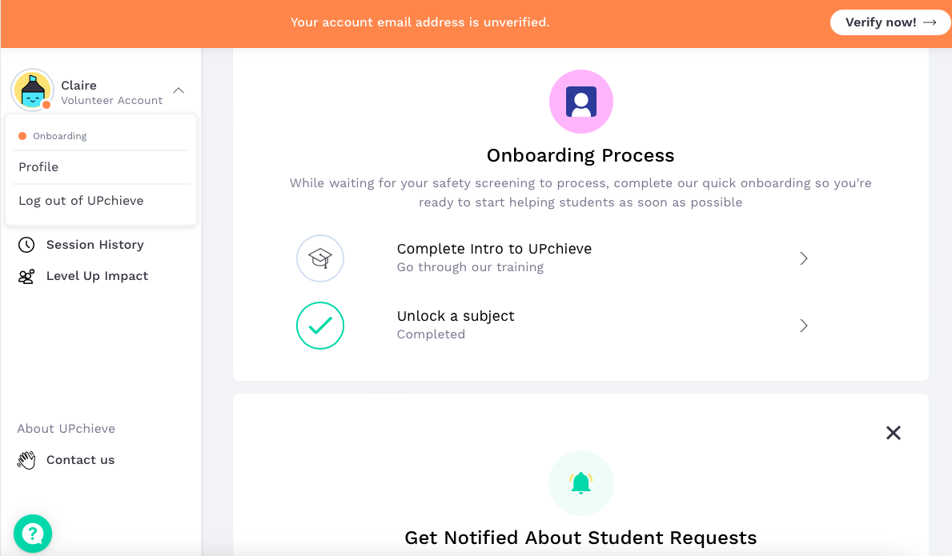Click the Level Up Impact people icon
This screenshot has width=952, height=556.
point(26,277)
